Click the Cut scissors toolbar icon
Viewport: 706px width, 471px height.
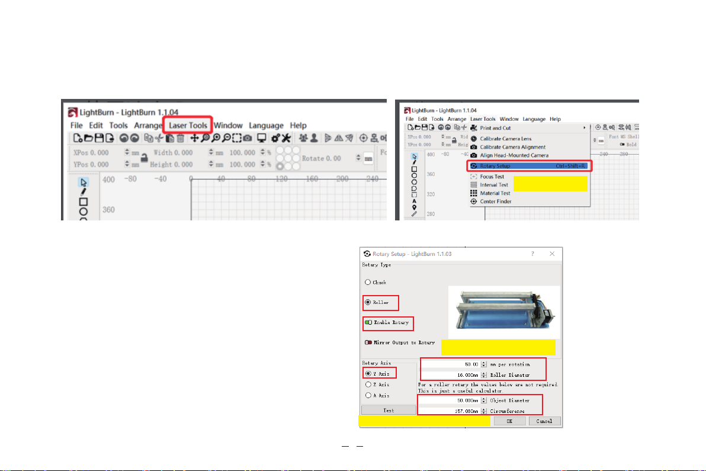click(x=159, y=138)
